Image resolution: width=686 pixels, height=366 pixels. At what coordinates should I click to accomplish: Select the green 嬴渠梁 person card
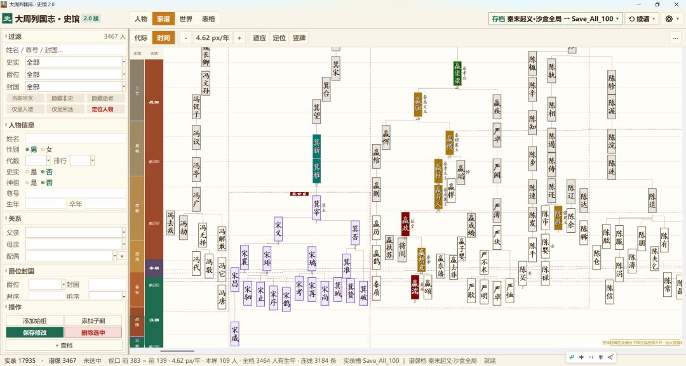point(457,74)
